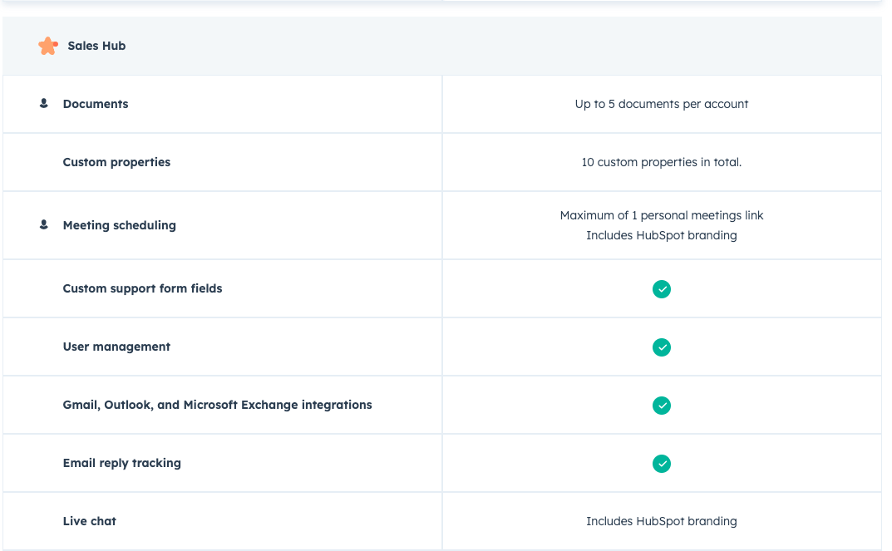
Task: Open the User management feature label
Action: 116,347
